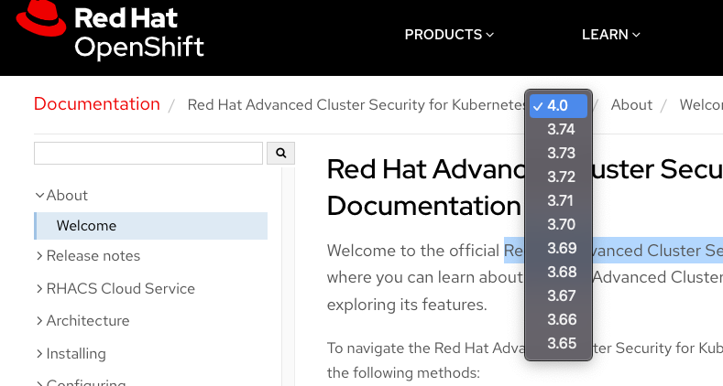Select version 3.65 at list bottom
Viewport: 723px width, 386px height.
tap(561, 343)
